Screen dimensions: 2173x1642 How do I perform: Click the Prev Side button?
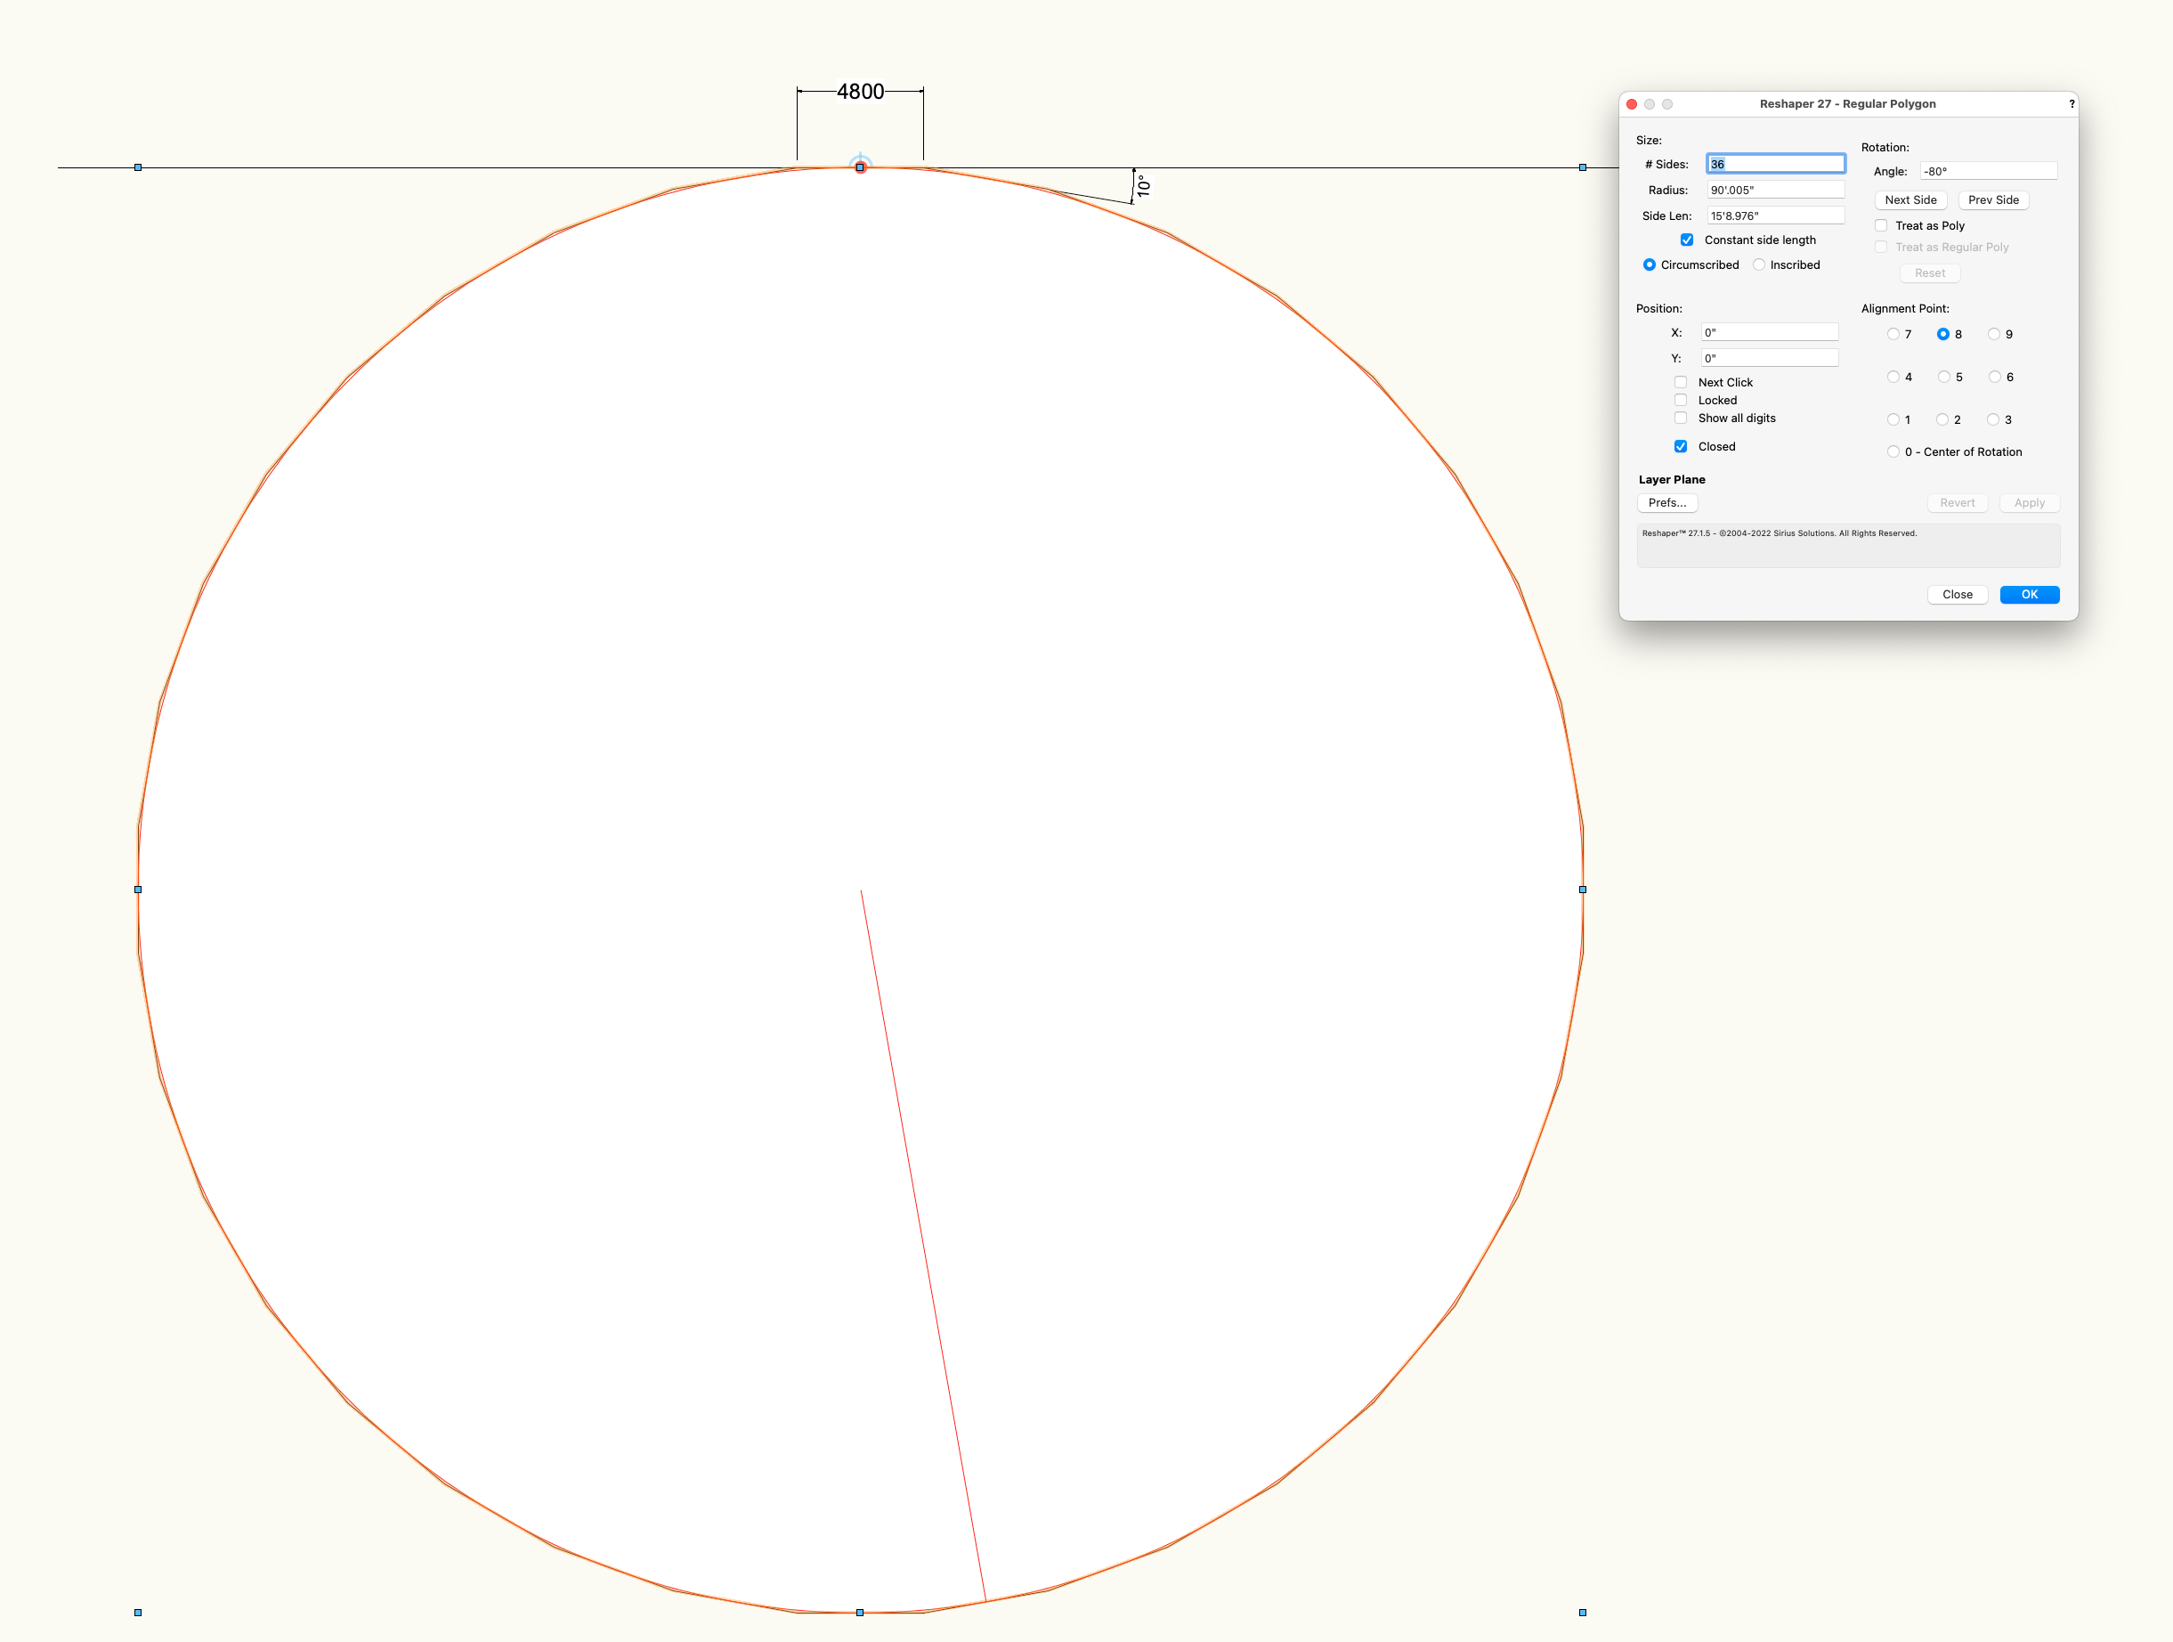(1993, 199)
